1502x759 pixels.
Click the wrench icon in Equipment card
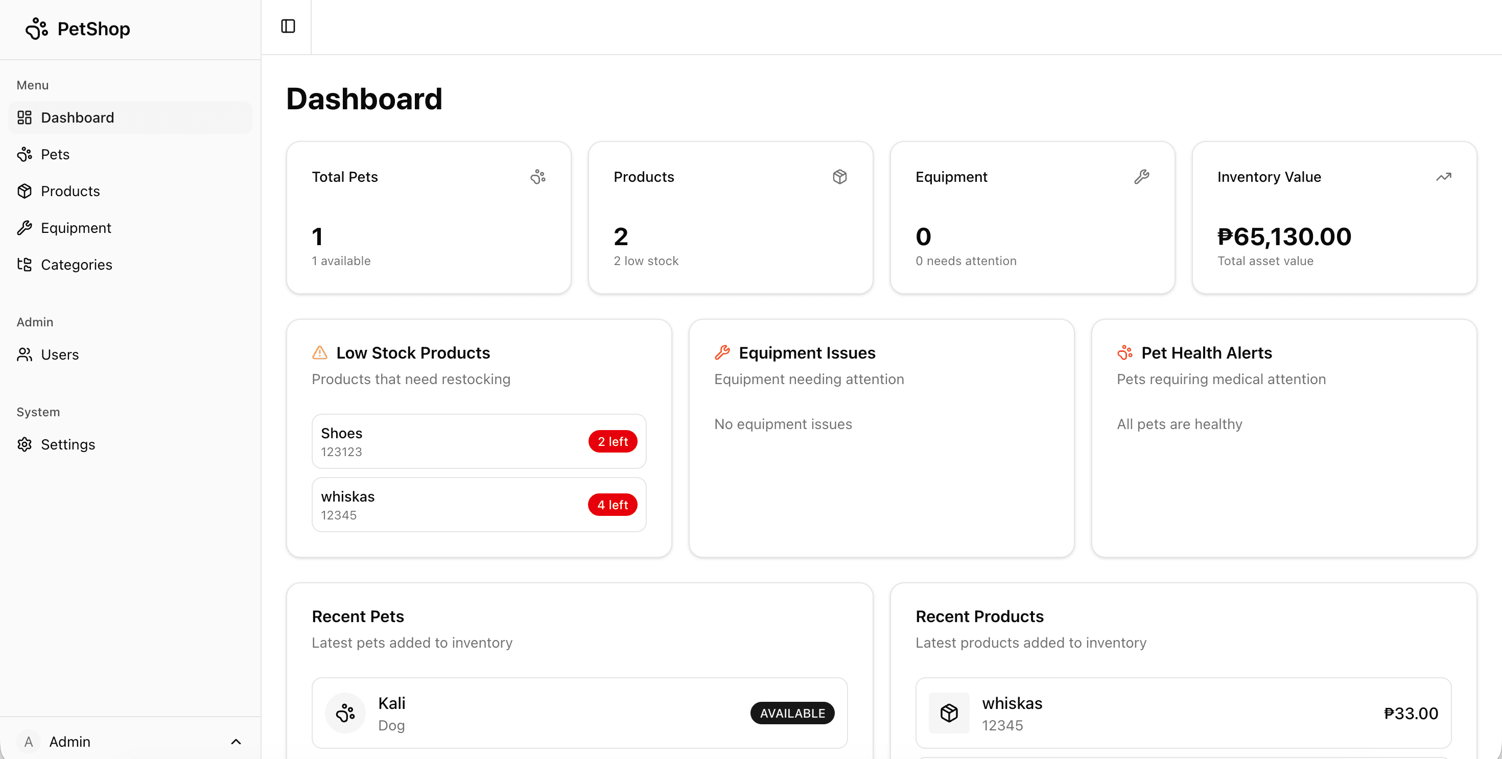click(1142, 177)
